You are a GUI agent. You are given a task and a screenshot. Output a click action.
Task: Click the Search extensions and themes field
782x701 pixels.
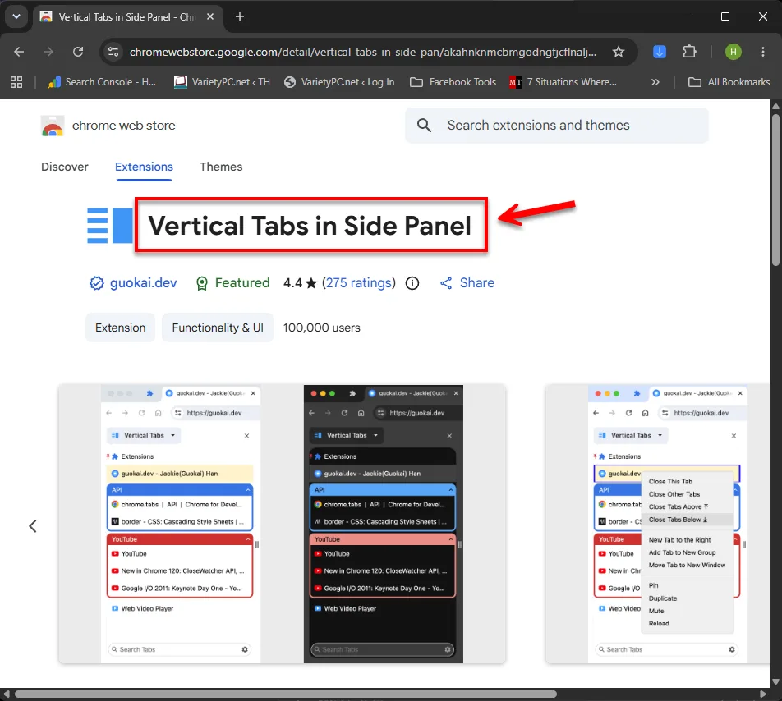[x=557, y=126]
